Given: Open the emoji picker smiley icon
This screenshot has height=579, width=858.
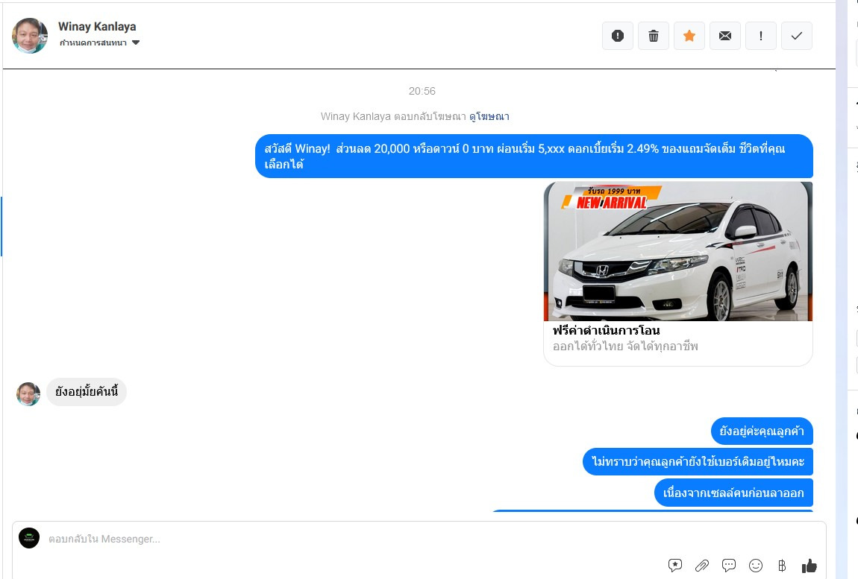Looking at the screenshot, I should pyautogui.click(x=756, y=566).
